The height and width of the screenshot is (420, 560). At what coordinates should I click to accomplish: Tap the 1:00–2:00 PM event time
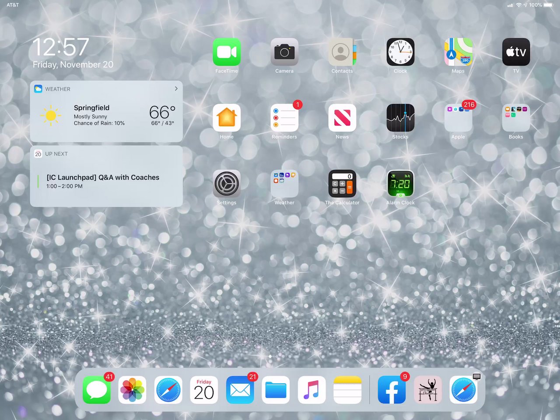(x=64, y=186)
